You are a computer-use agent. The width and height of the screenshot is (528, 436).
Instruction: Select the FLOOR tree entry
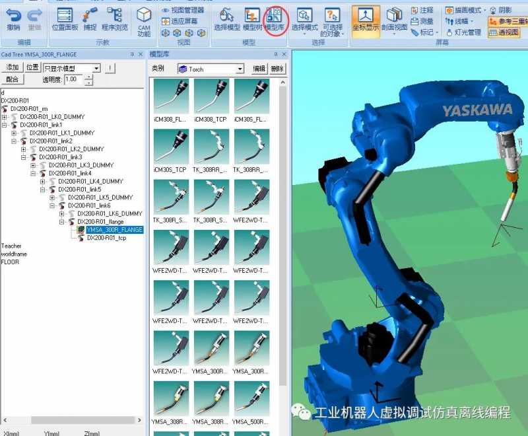point(10,262)
